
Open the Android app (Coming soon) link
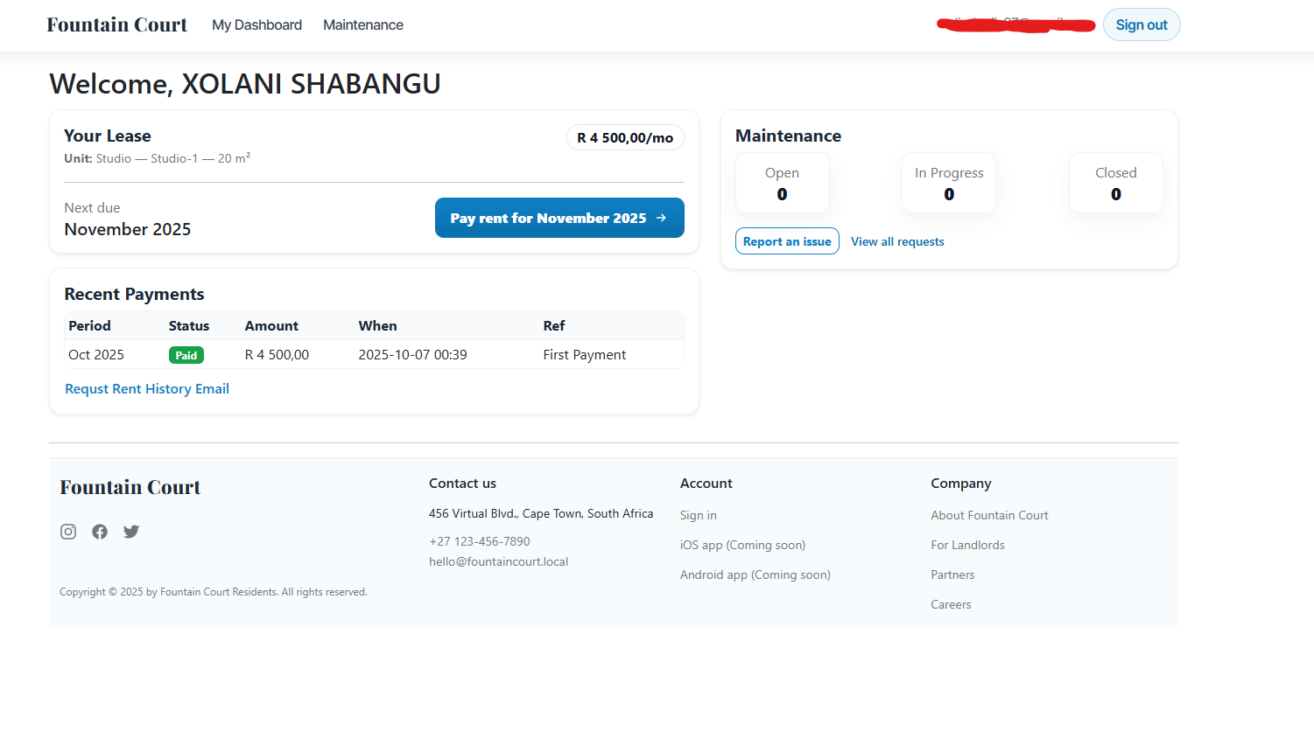755,575
